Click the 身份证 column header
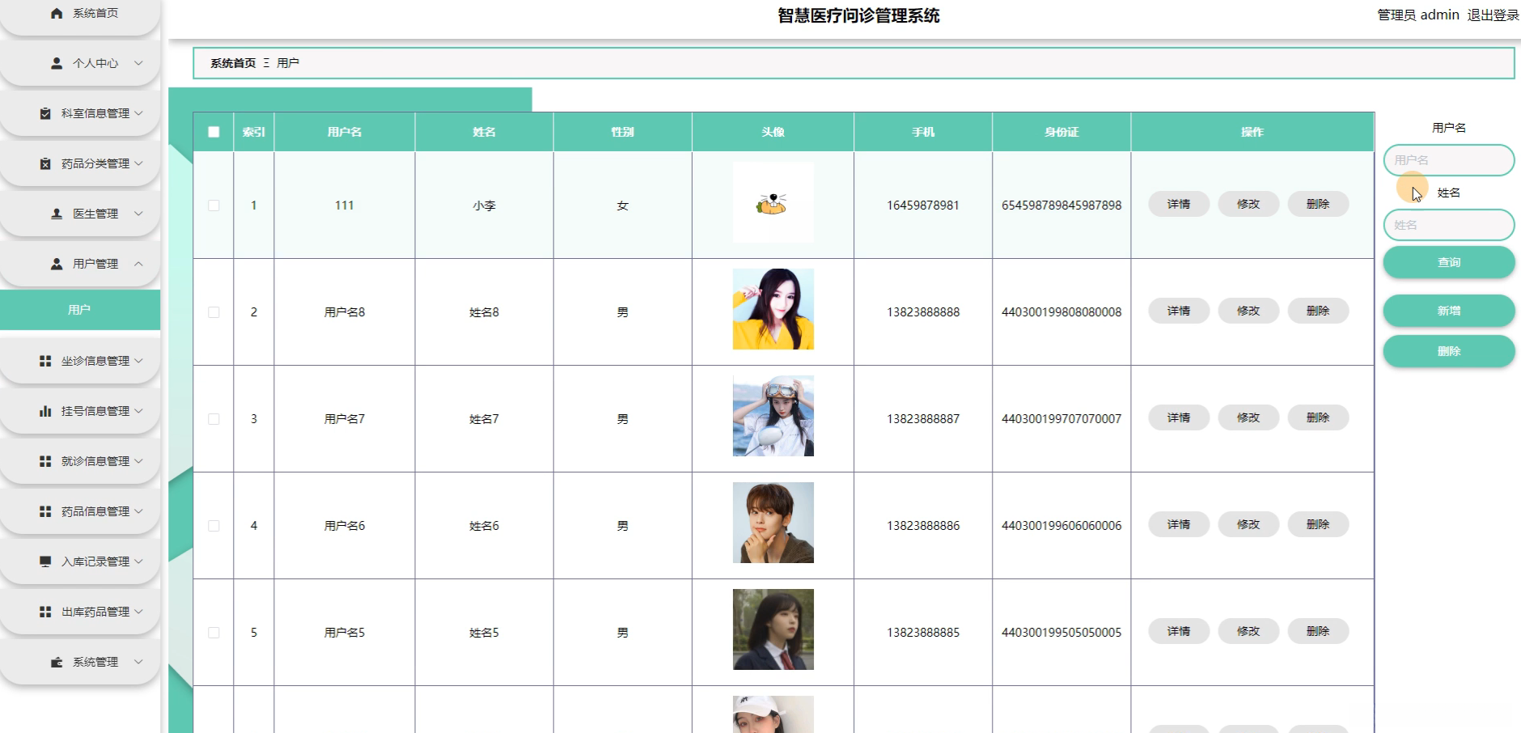This screenshot has width=1521, height=733. pos(1061,132)
